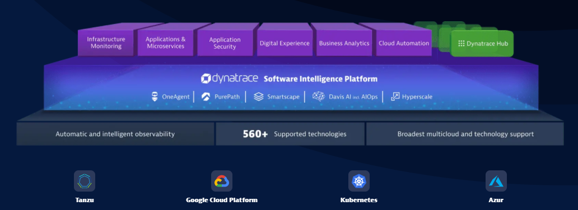Click the Hyperscale label

coord(417,97)
